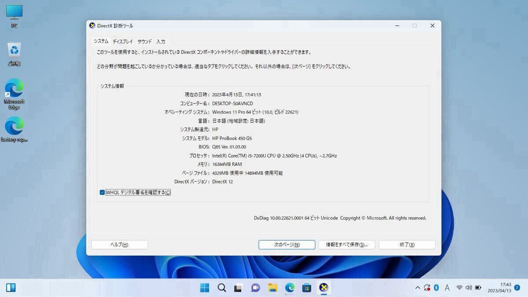Viewport: 528px width, 297px height.
Task: Open taskbar Search
Action: pyautogui.click(x=222, y=288)
